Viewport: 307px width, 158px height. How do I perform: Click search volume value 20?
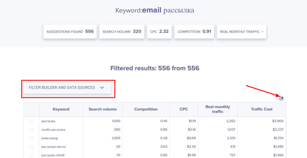coord(118,146)
